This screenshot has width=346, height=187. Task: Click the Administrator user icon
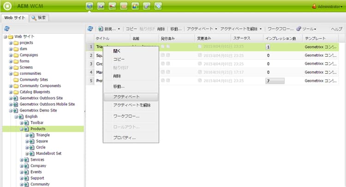[314, 6]
